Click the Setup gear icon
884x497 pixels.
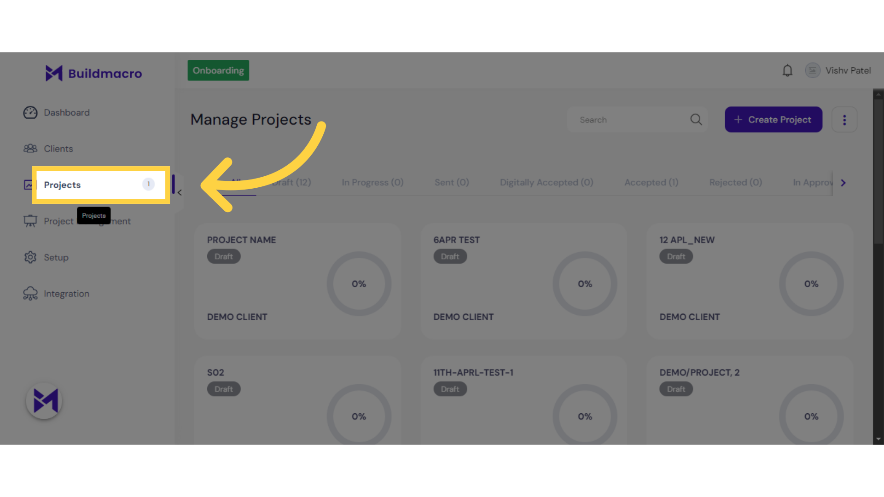(x=30, y=257)
